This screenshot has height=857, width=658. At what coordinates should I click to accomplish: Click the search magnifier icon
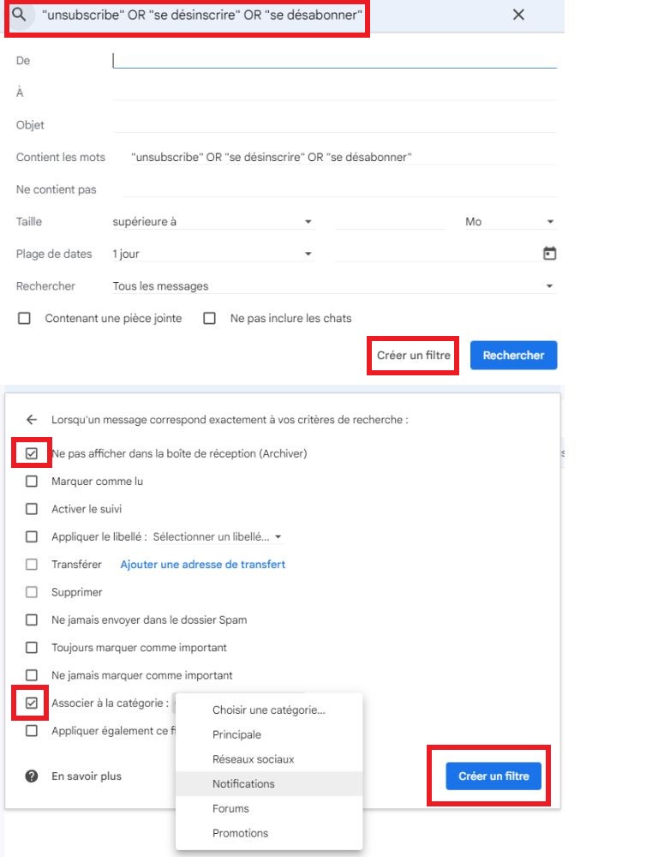tap(19, 15)
